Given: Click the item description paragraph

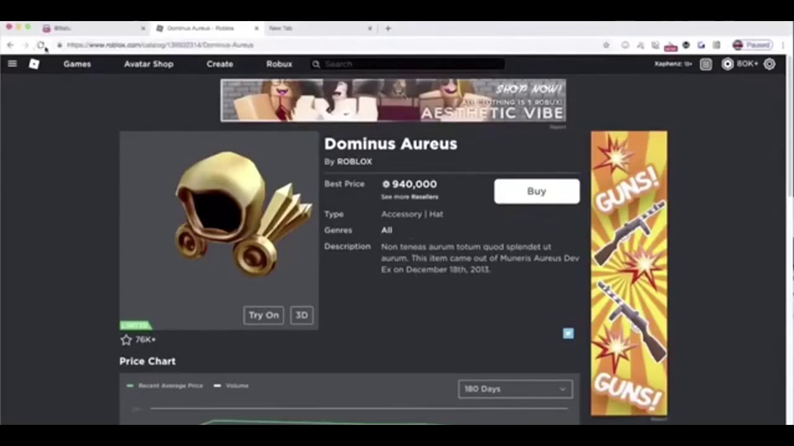Looking at the screenshot, I should [x=480, y=258].
